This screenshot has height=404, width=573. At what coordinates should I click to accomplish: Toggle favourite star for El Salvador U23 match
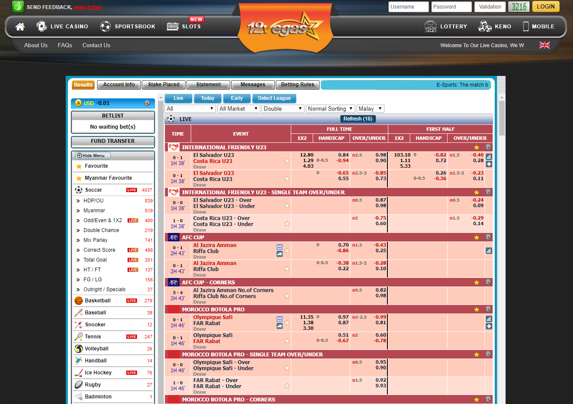pyautogui.click(x=287, y=161)
